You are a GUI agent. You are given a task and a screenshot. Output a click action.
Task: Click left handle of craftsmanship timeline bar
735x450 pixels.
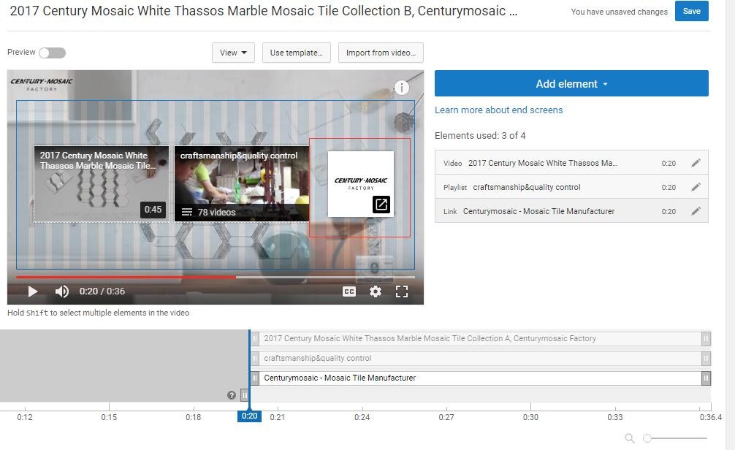(x=254, y=358)
